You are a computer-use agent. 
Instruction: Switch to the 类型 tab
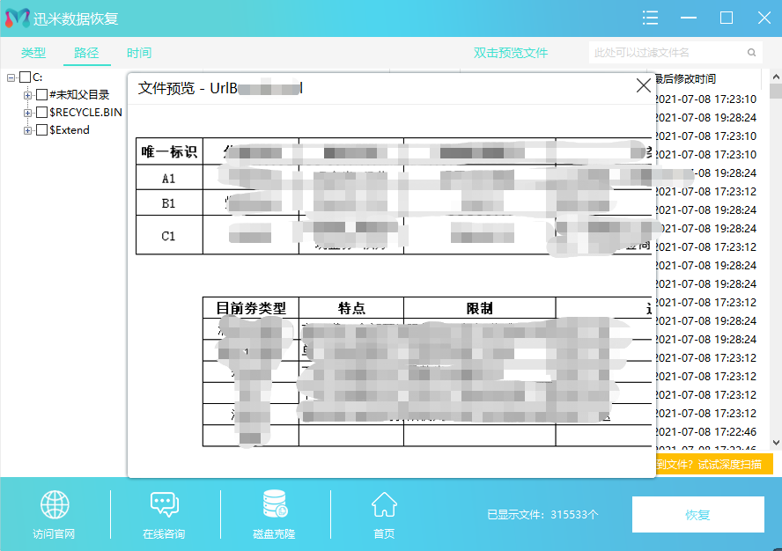coord(32,53)
